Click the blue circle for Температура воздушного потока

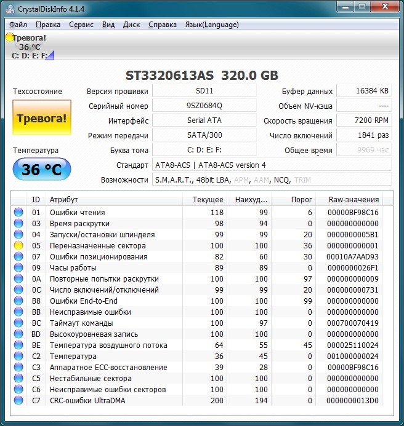point(18,345)
